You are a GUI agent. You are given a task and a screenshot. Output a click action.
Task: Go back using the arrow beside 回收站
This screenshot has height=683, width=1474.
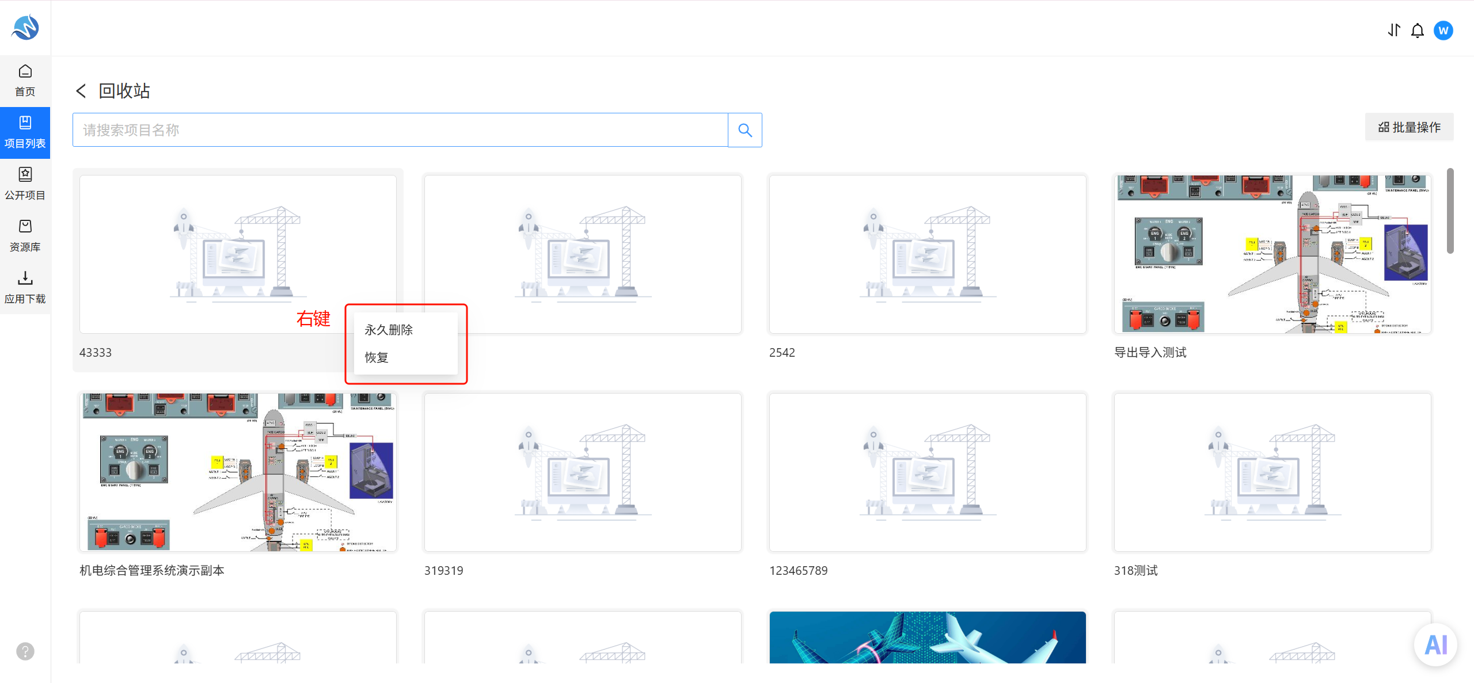(81, 91)
